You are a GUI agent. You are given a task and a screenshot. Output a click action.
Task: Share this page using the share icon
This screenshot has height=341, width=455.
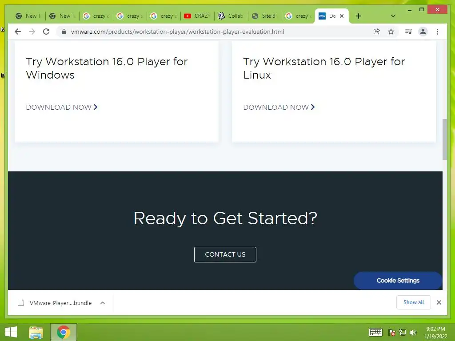(376, 32)
